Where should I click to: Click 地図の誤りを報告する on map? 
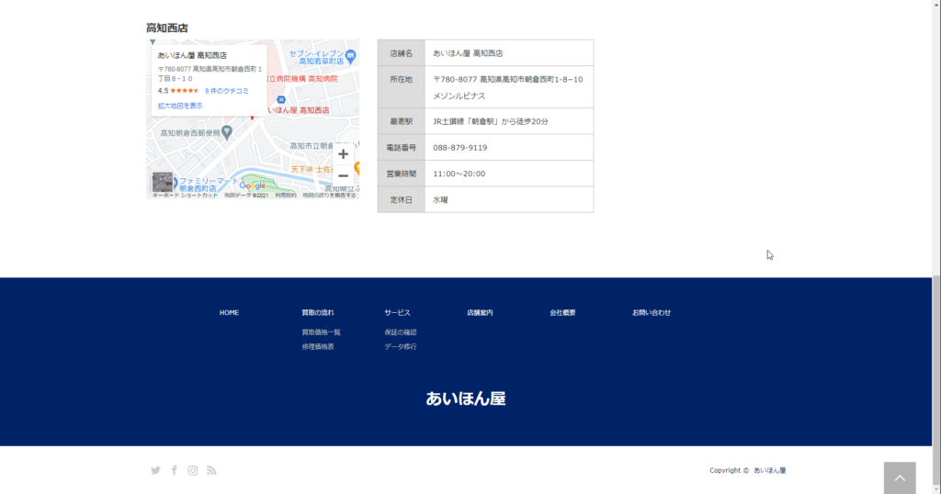pos(329,196)
